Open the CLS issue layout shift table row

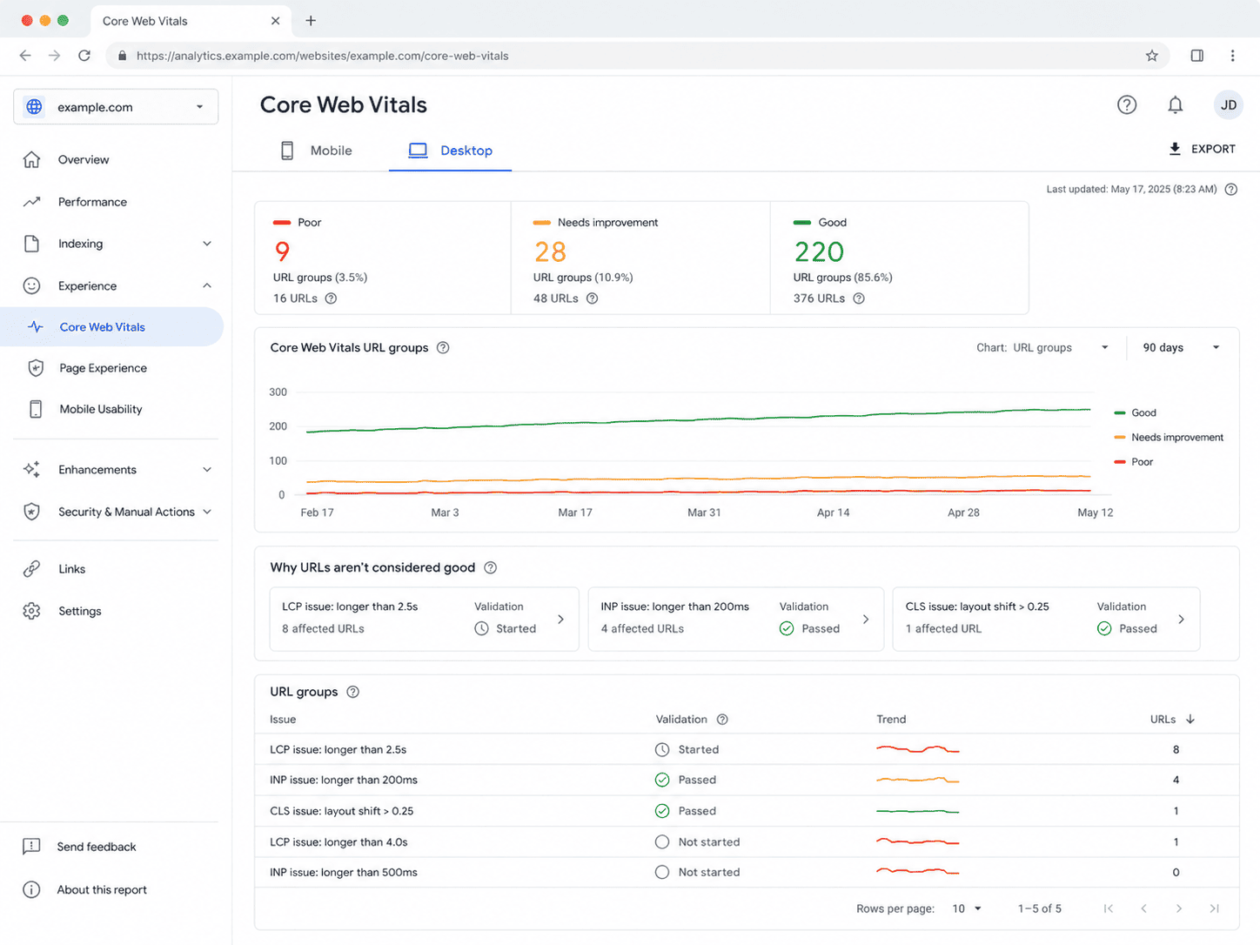[747, 811]
